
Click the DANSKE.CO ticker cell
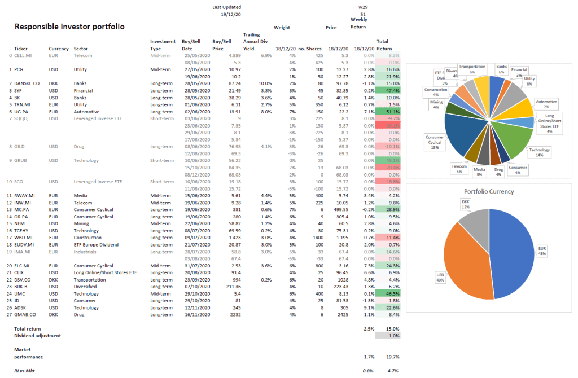point(27,83)
